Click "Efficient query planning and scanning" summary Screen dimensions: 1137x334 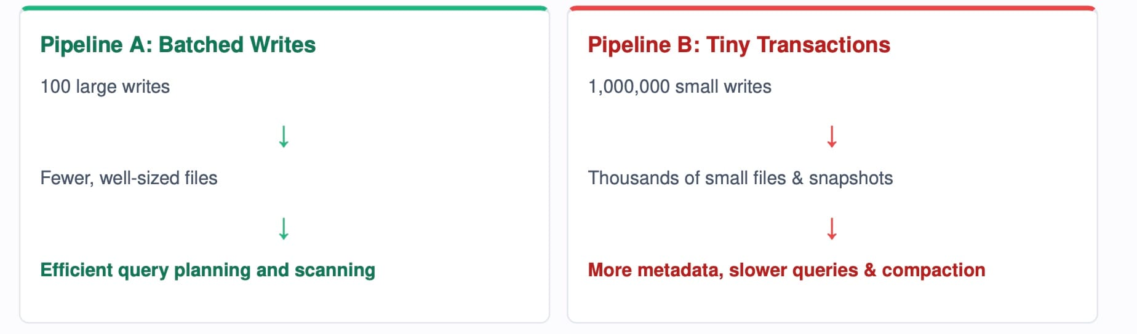pos(208,270)
